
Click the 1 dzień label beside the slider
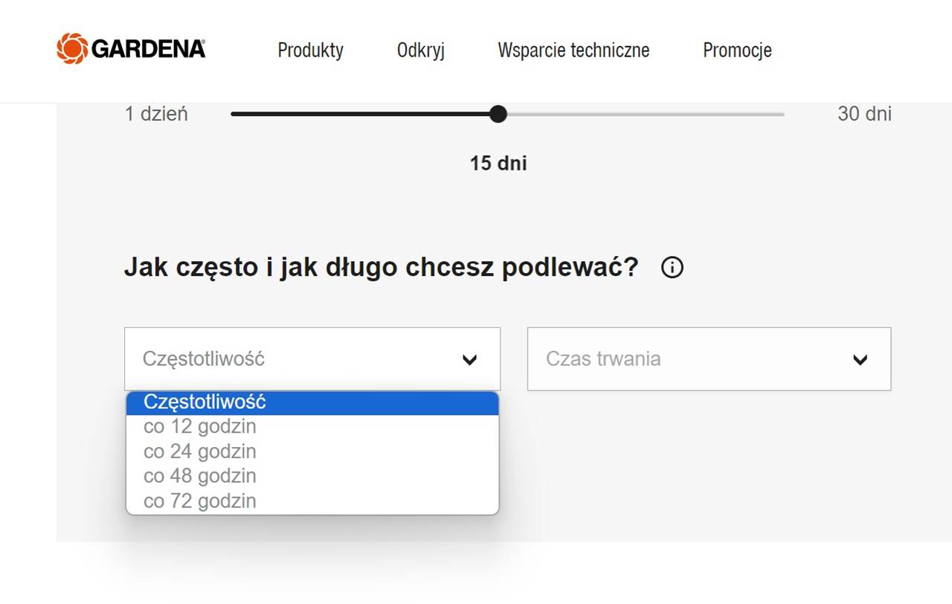(x=156, y=114)
